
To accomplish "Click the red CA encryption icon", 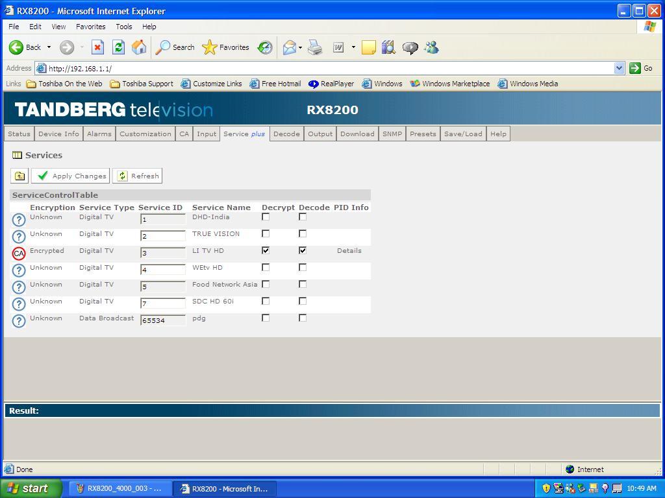I will pyautogui.click(x=19, y=254).
